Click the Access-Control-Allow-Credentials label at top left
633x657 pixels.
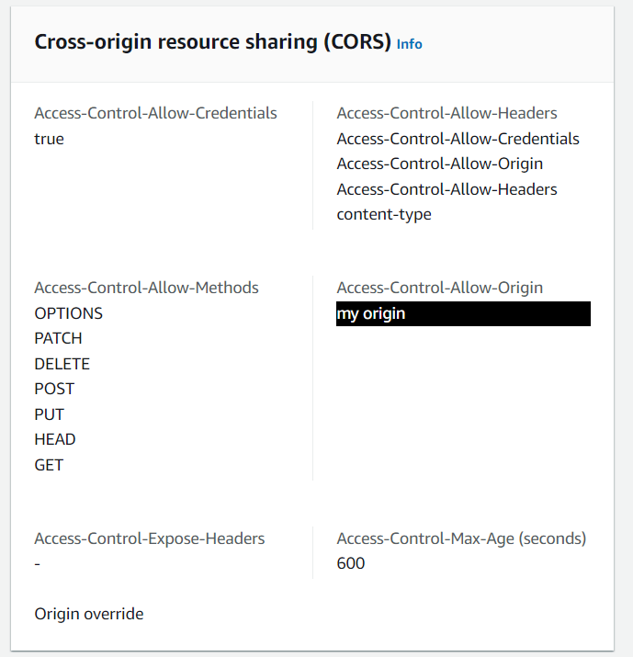[x=155, y=113]
